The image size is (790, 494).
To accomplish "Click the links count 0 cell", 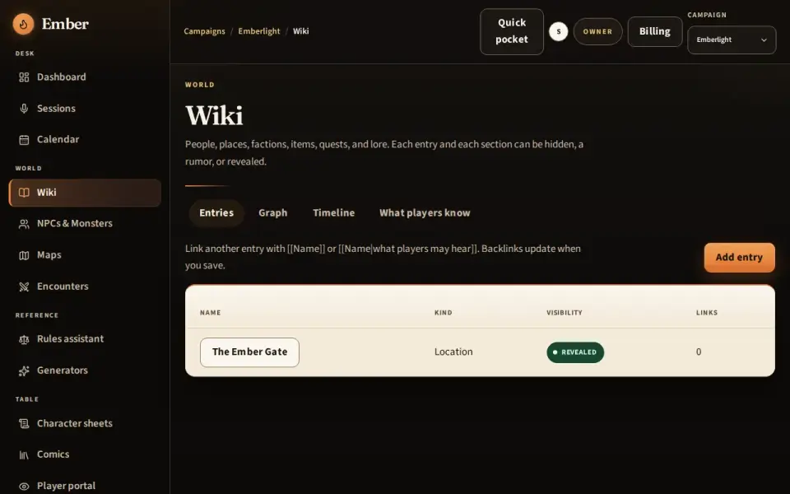I will click(x=699, y=352).
